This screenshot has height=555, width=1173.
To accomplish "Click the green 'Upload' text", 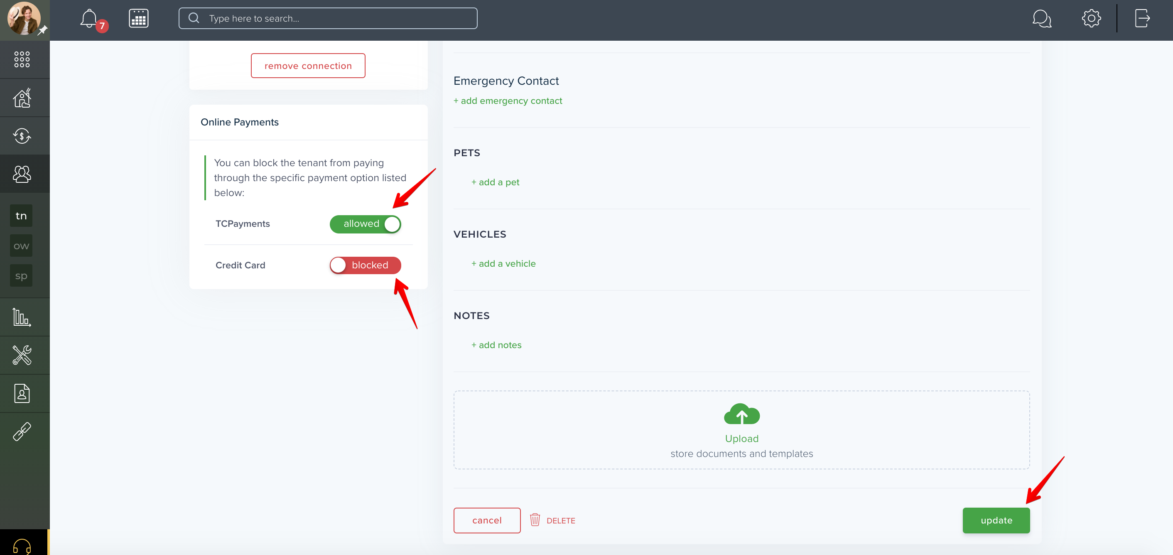I will click(x=741, y=438).
